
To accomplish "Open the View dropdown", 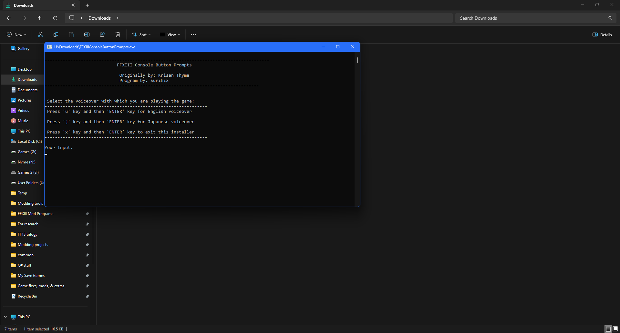I will (170, 34).
